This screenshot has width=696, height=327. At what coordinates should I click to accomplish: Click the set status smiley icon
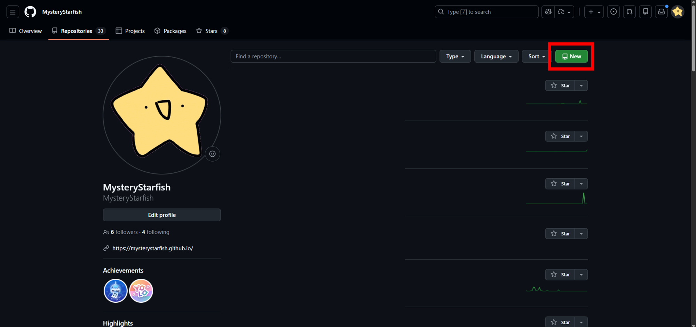tap(212, 154)
